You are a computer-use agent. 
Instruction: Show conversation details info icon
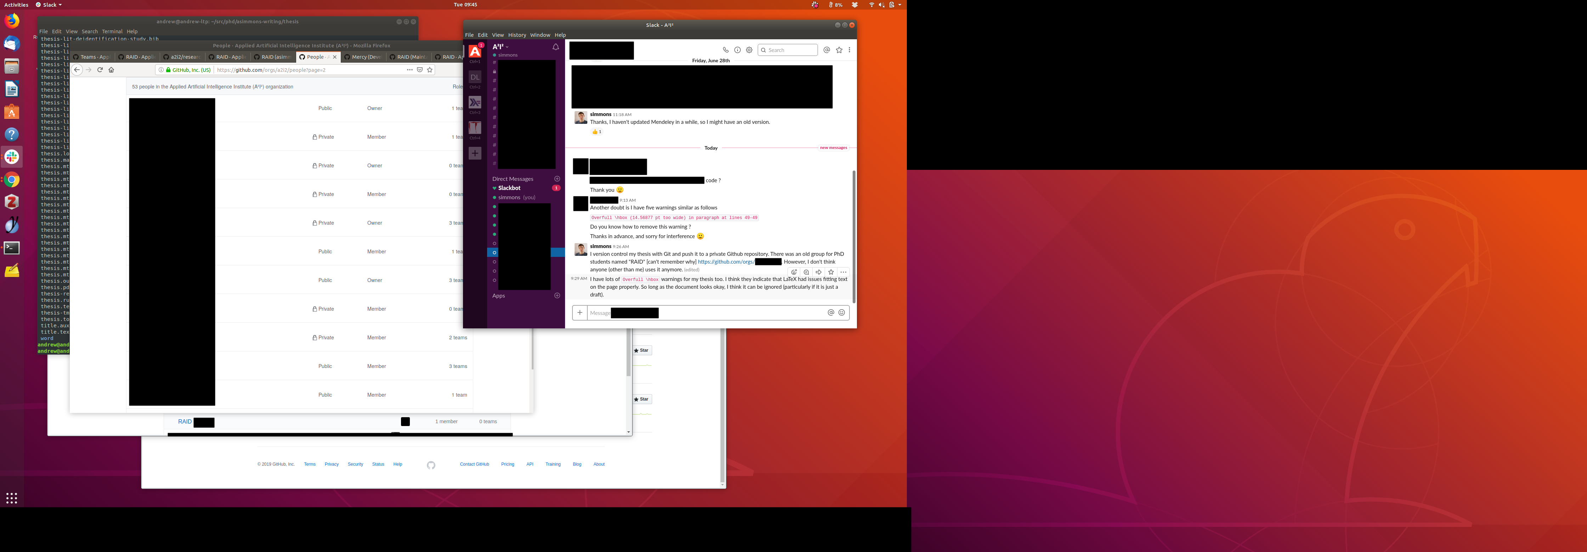click(x=738, y=50)
